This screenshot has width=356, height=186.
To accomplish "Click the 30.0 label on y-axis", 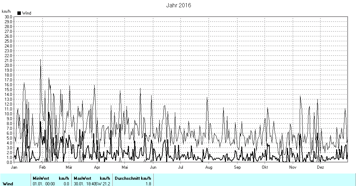I will coord(8,17).
